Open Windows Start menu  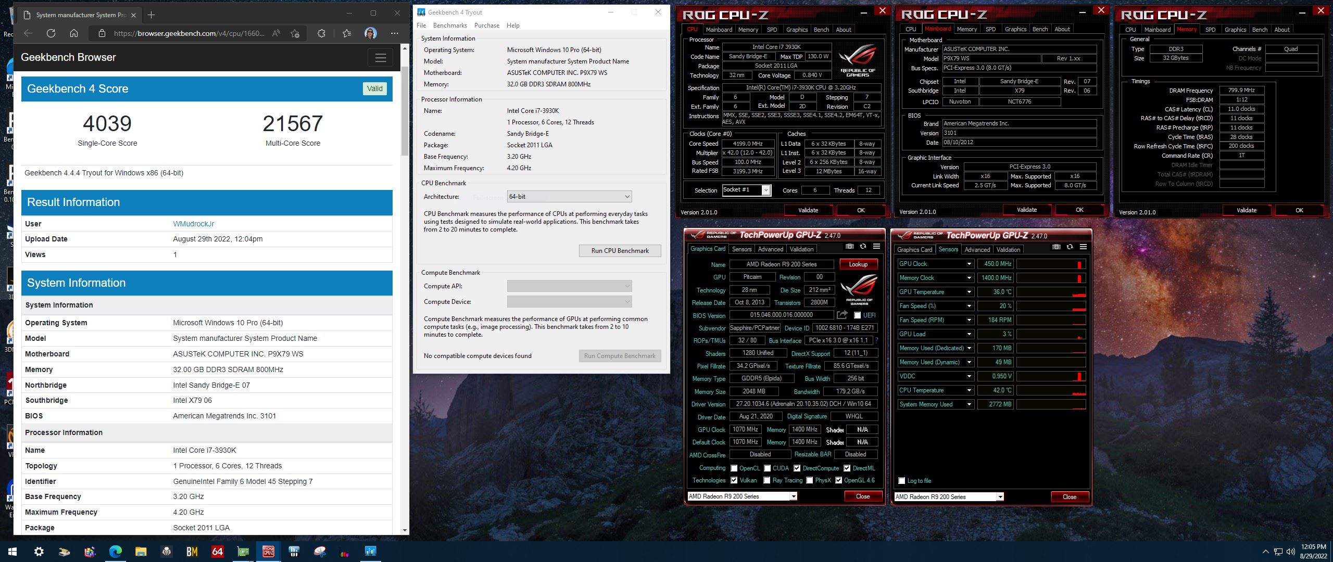[x=12, y=552]
